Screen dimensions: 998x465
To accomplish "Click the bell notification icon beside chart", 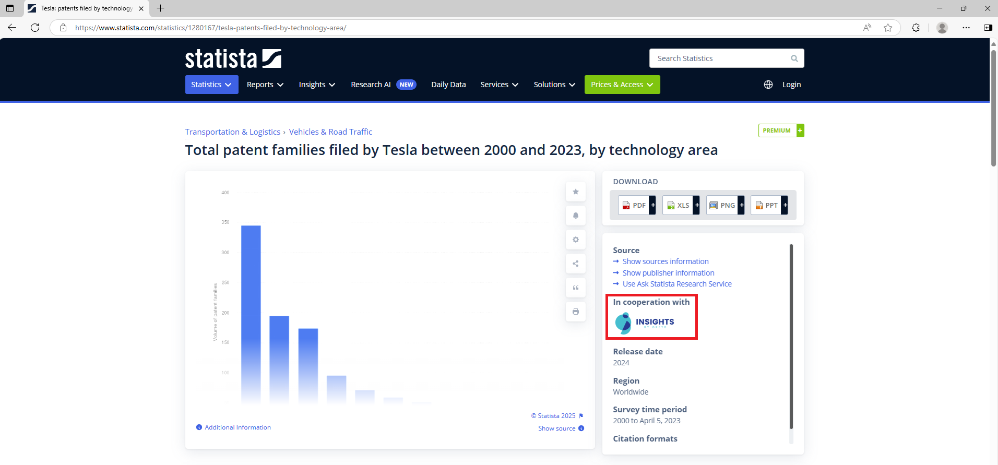I will (575, 216).
